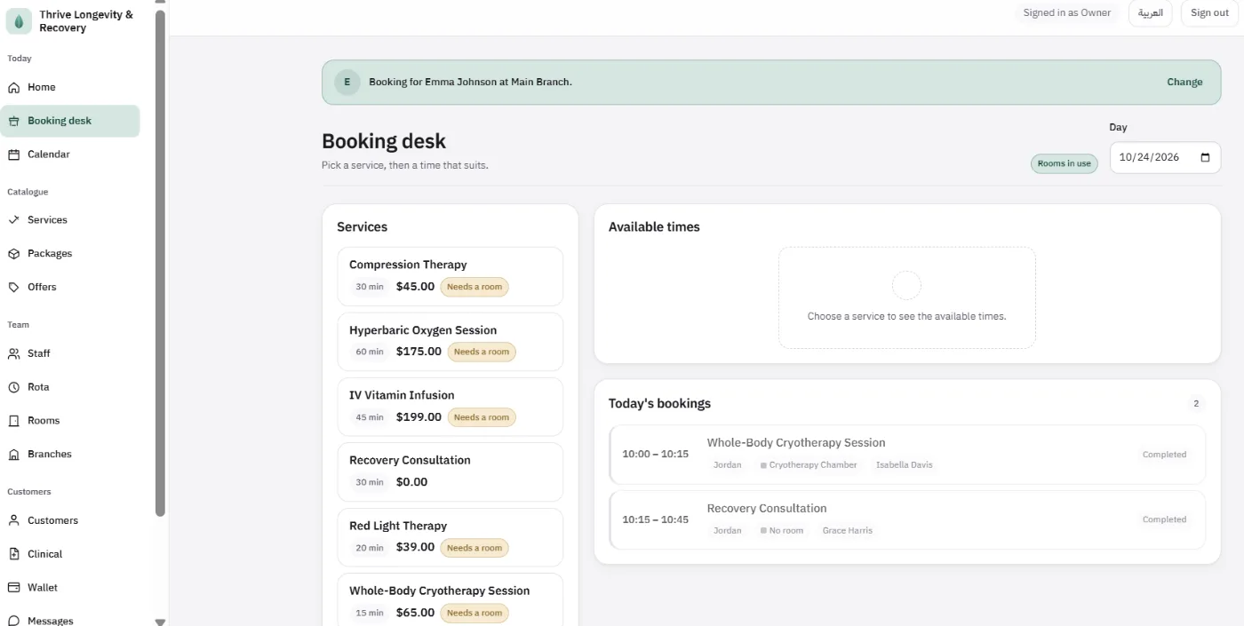Toggle the Rooms in use badge
Viewport: 1244px width, 626px height.
click(x=1065, y=163)
